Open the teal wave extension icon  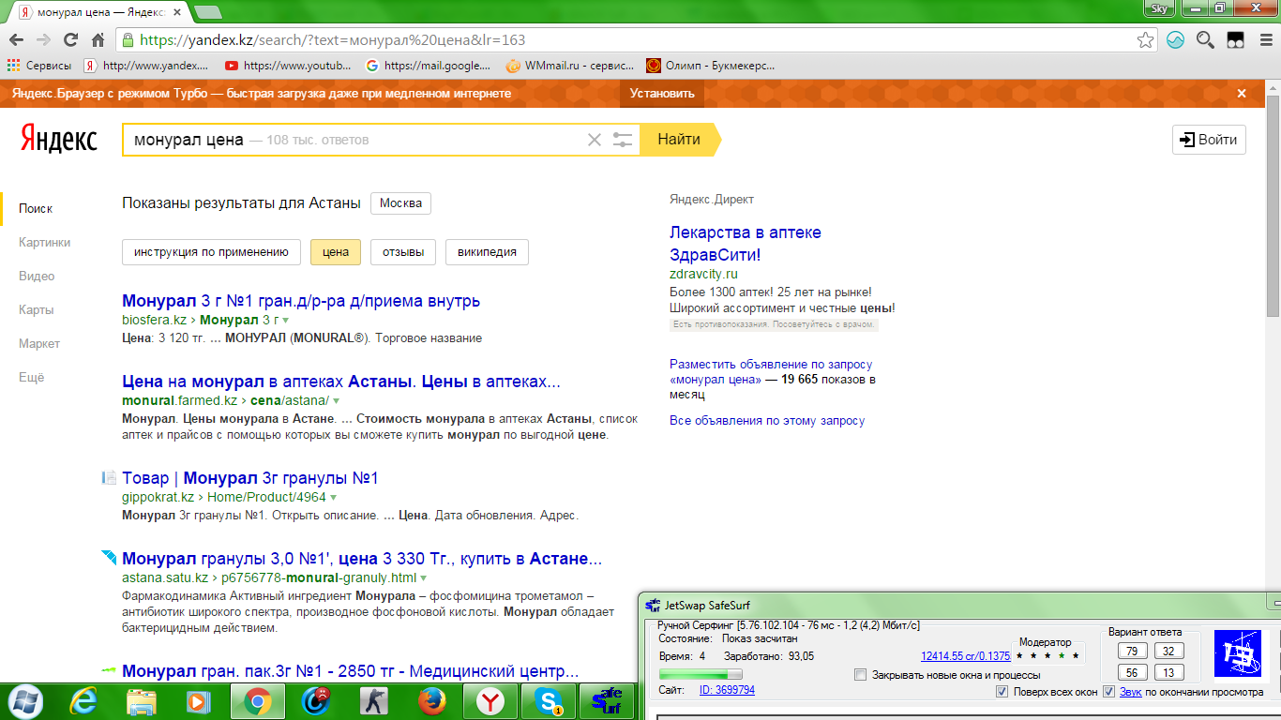pos(1176,40)
